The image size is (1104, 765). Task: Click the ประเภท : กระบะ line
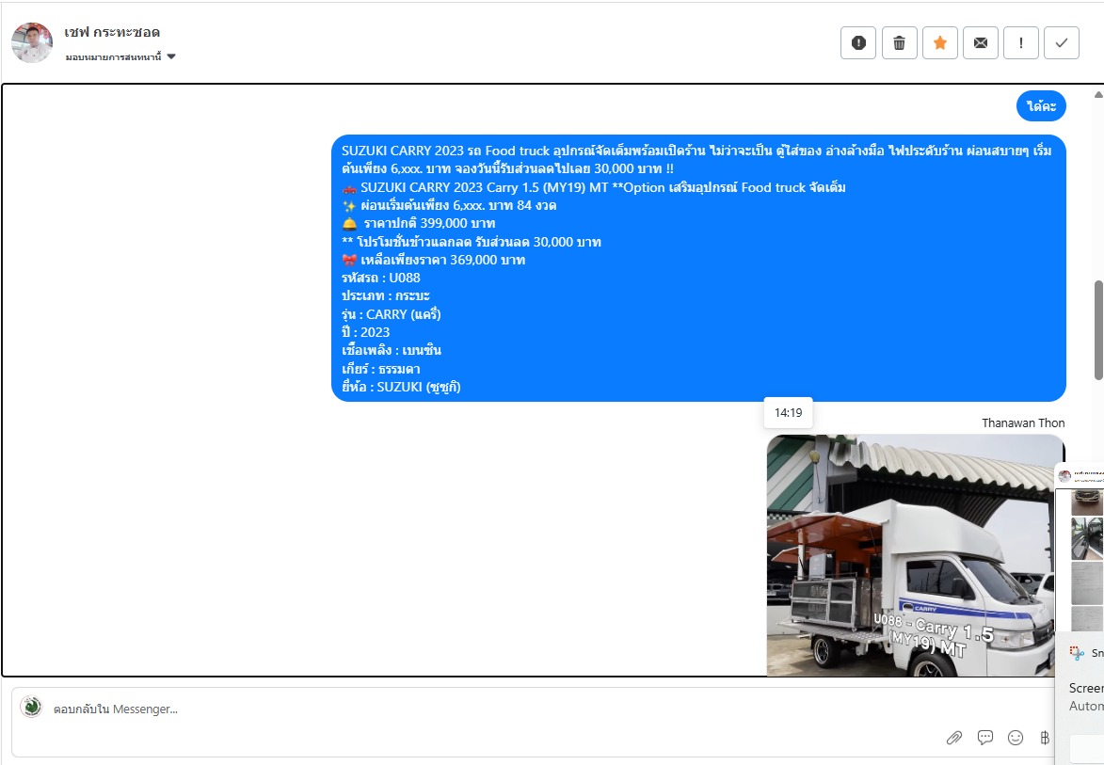pyautogui.click(x=386, y=296)
